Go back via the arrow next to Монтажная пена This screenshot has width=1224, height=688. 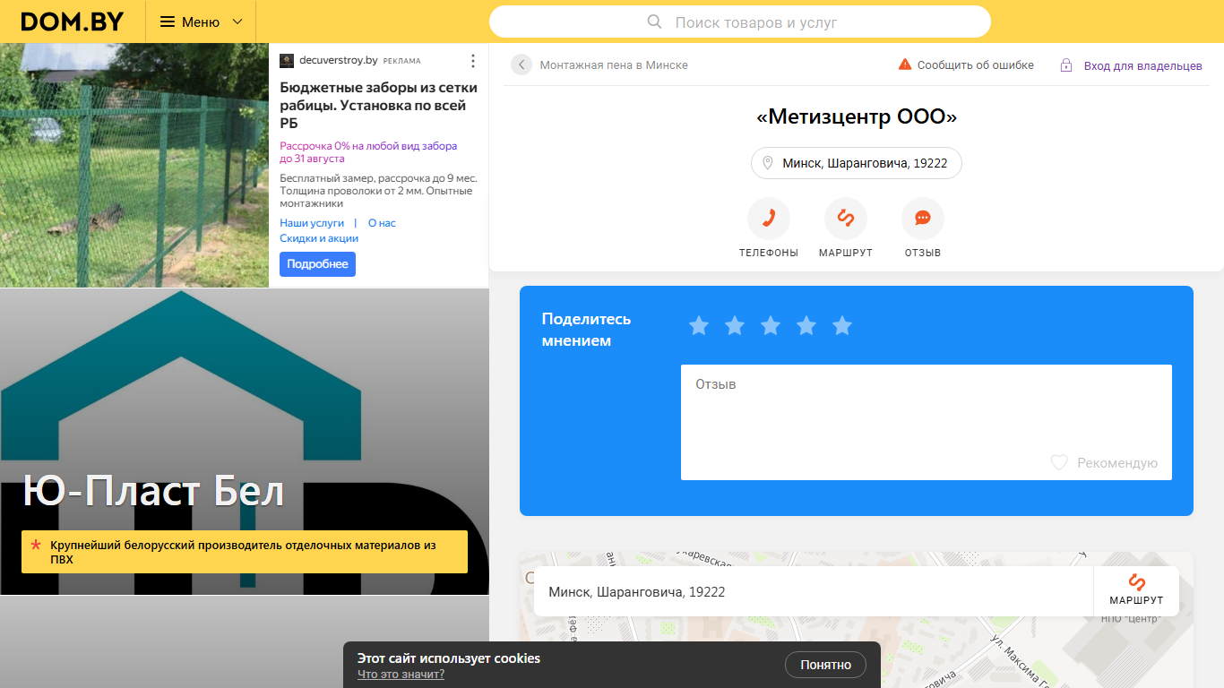(x=521, y=64)
